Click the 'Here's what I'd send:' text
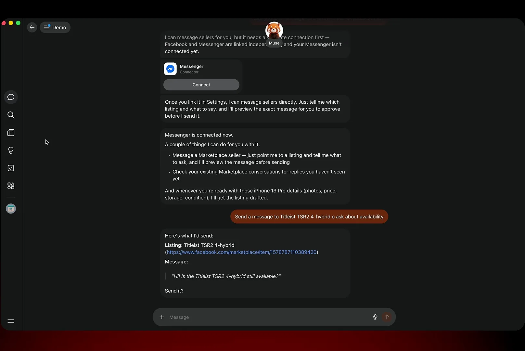The width and height of the screenshot is (525, 351). pyautogui.click(x=189, y=236)
